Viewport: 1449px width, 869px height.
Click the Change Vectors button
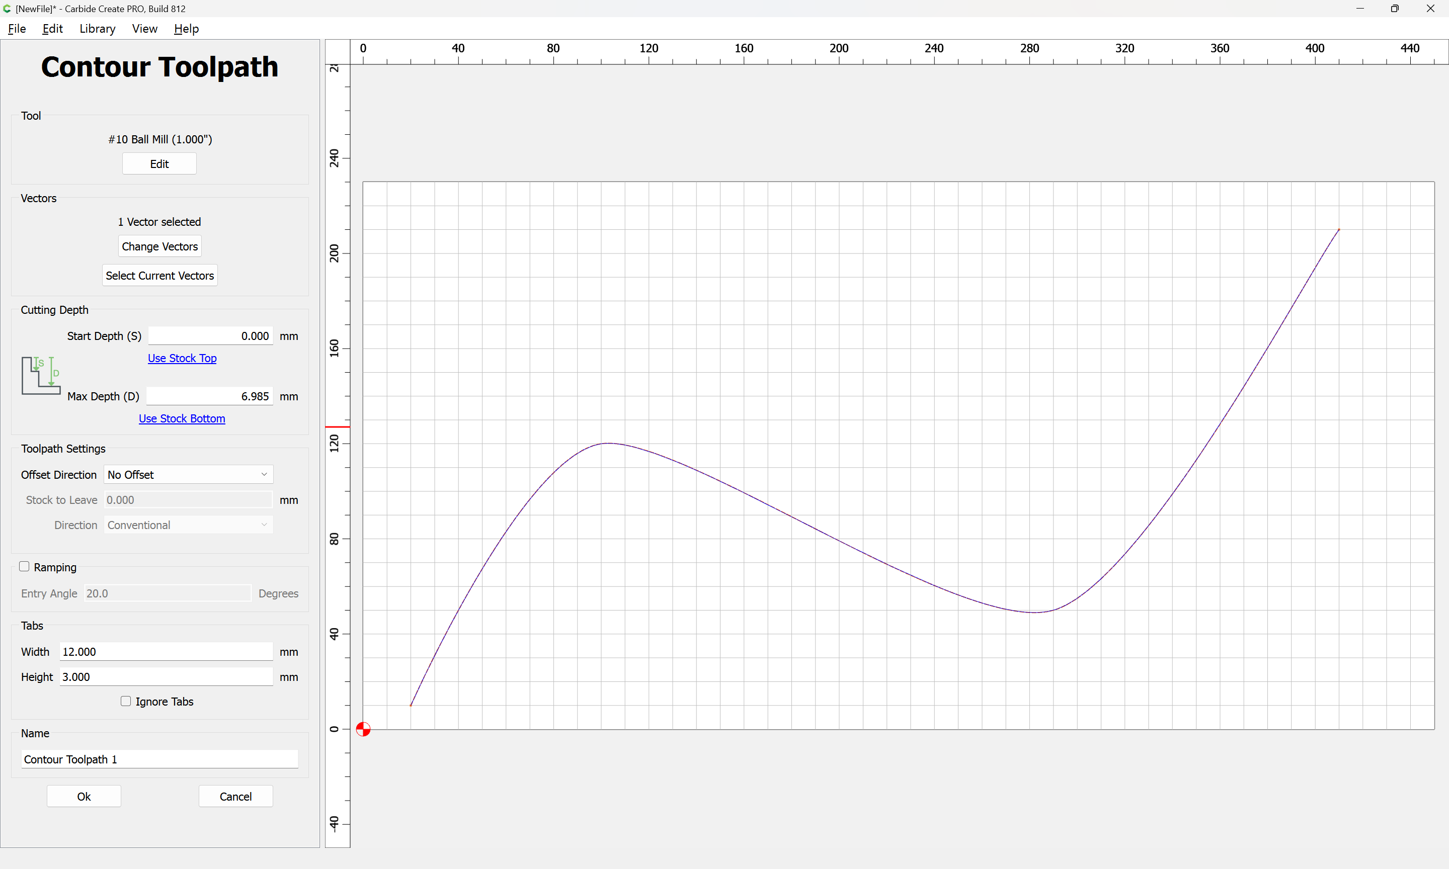(x=160, y=246)
